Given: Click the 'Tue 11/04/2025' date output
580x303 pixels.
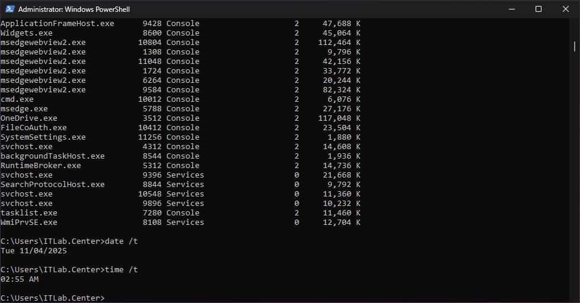Looking at the screenshot, I should click(34, 251).
